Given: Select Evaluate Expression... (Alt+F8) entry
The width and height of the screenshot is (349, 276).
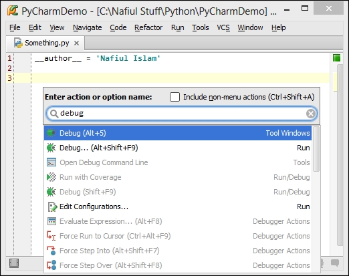Looking at the screenshot, I should coord(178,221).
